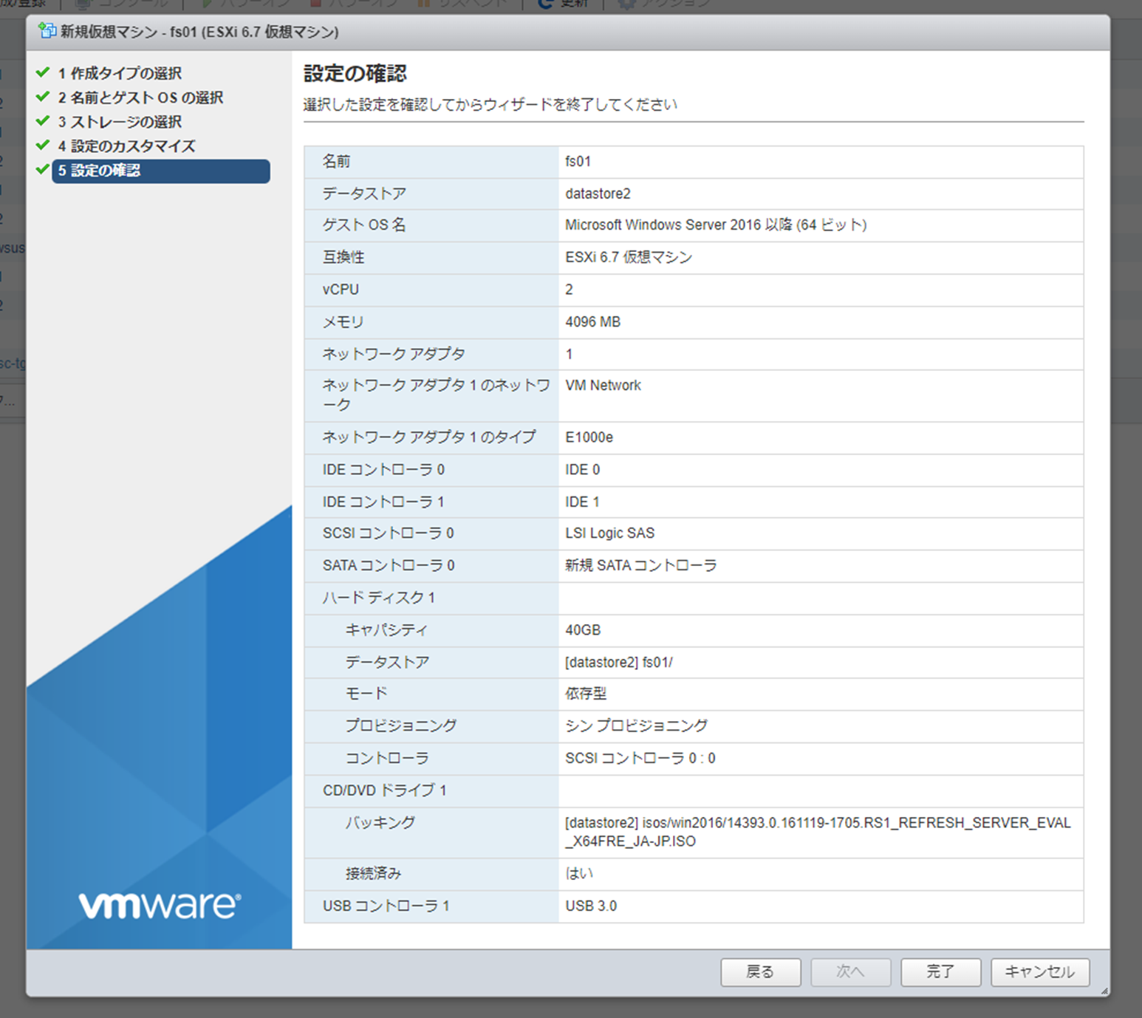
Task: Click the green パワーオン (Power On) icon
Action: click(x=205, y=2)
